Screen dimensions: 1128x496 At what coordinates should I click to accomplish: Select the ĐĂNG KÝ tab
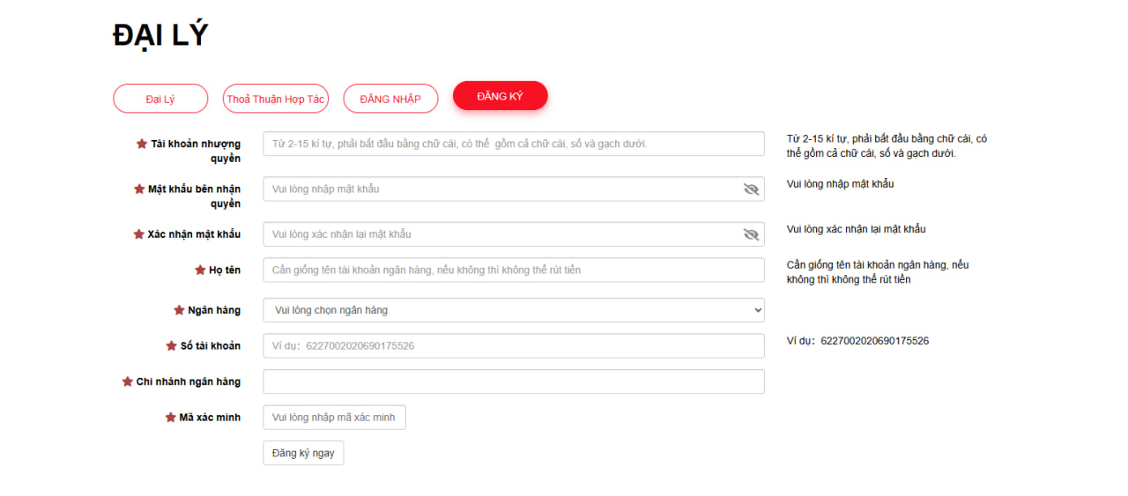click(x=501, y=96)
